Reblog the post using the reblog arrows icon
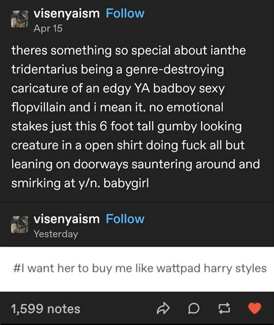The image size is (274, 325). click(224, 308)
